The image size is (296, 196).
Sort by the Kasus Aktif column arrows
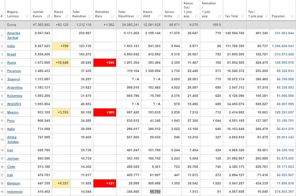(x=159, y=16)
